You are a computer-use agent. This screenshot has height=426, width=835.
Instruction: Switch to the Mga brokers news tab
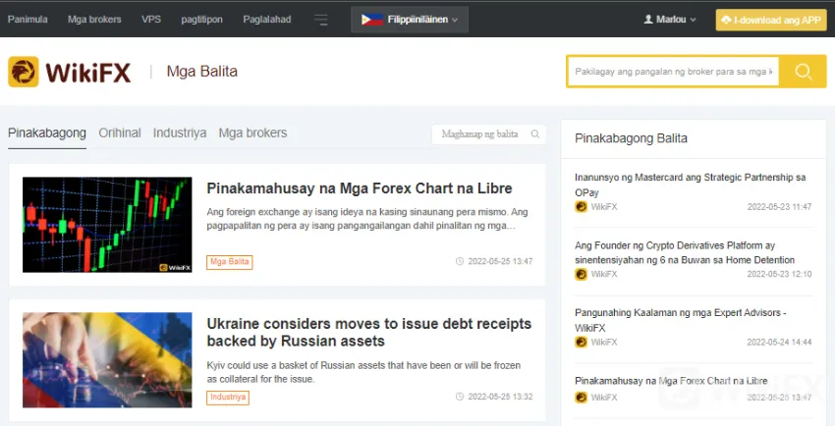click(x=252, y=133)
